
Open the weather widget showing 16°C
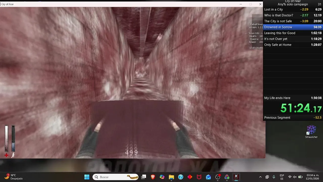(14, 177)
